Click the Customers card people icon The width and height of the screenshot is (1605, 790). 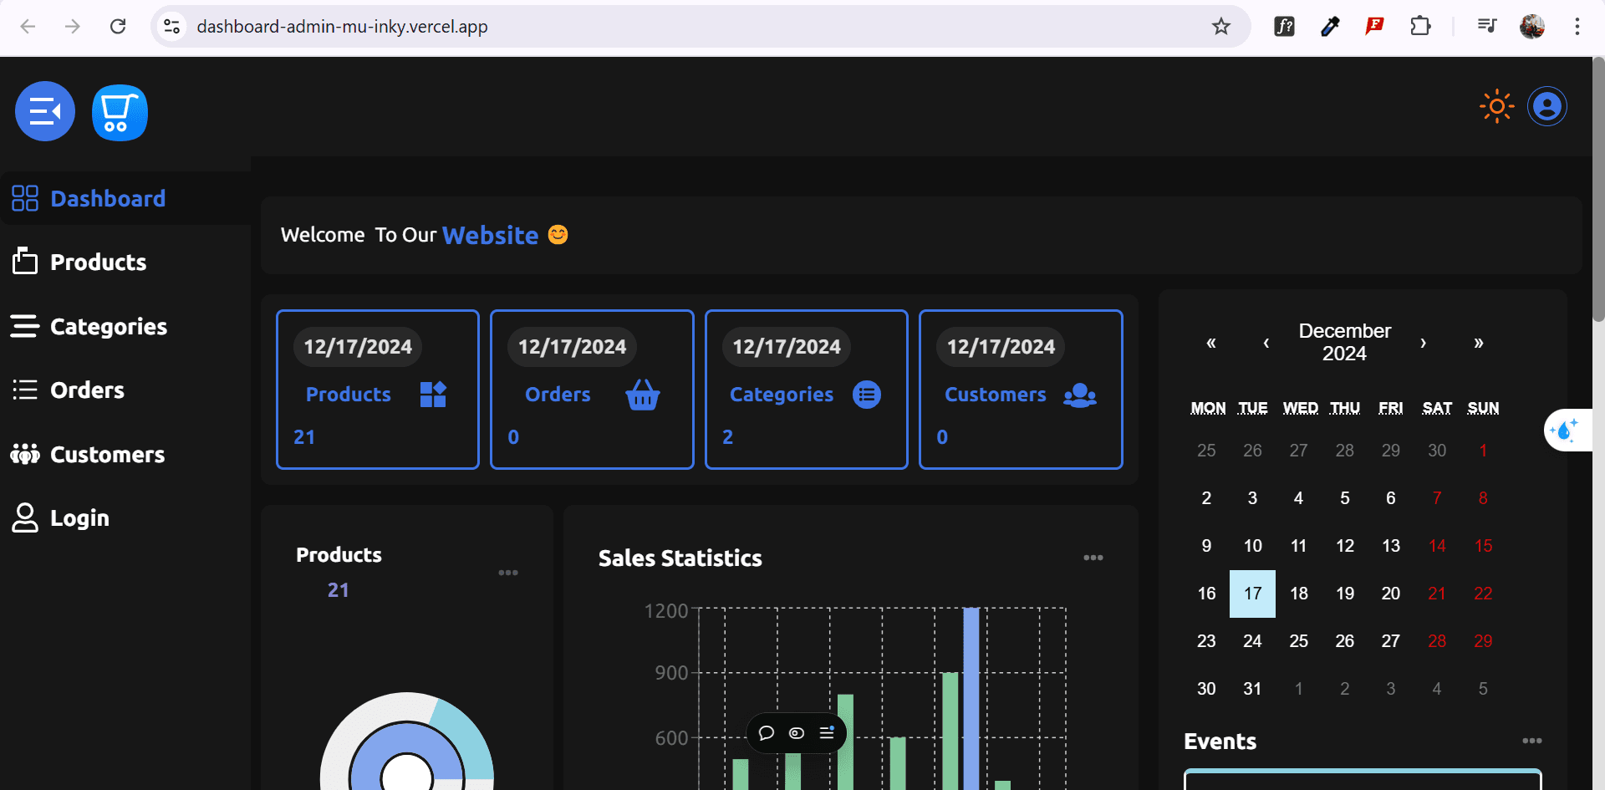[1079, 395]
